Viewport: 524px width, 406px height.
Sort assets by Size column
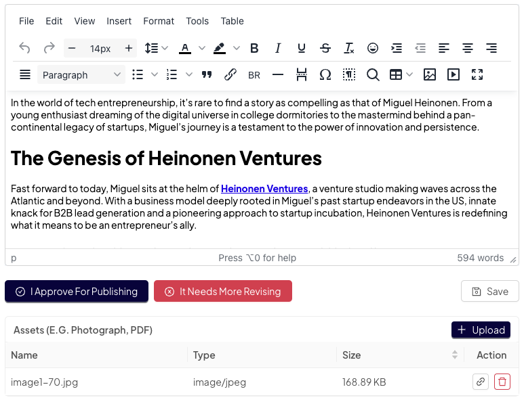[x=454, y=355]
